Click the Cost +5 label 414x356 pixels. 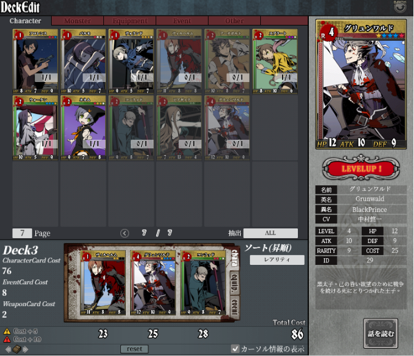[26, 331]
